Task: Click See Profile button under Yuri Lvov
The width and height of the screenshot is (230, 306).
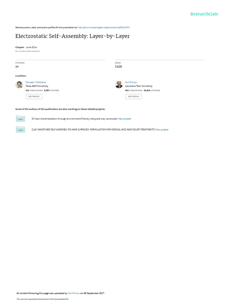Action: click(x=134, y=97)
